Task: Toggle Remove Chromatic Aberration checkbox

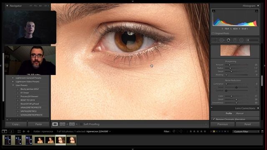Action: tap(214, 119)
